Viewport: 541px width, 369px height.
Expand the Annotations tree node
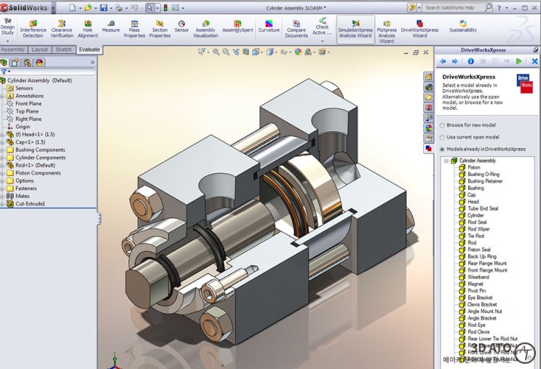tap(2, 96)
